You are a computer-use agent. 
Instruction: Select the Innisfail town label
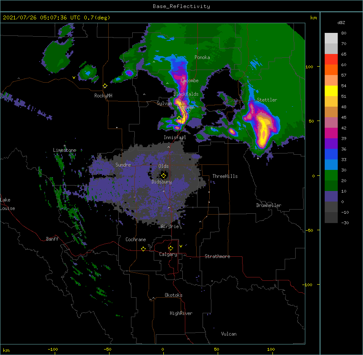point(175,137)
